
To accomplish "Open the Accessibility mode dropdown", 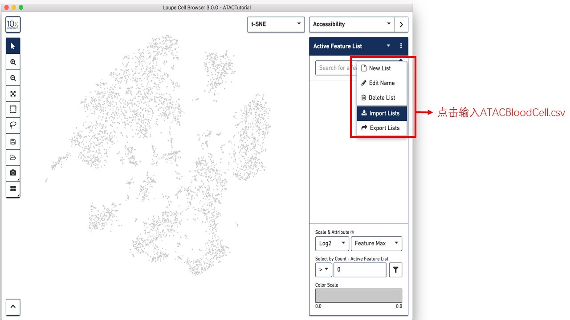I will 352,24.
